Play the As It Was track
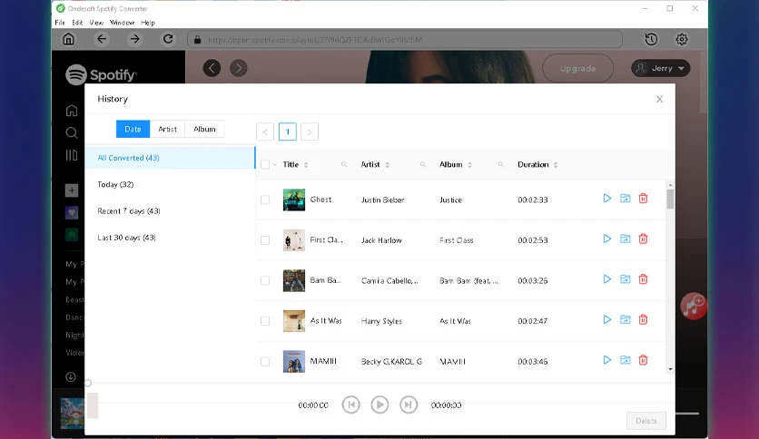759x439 pixels. tap(607, 319)
